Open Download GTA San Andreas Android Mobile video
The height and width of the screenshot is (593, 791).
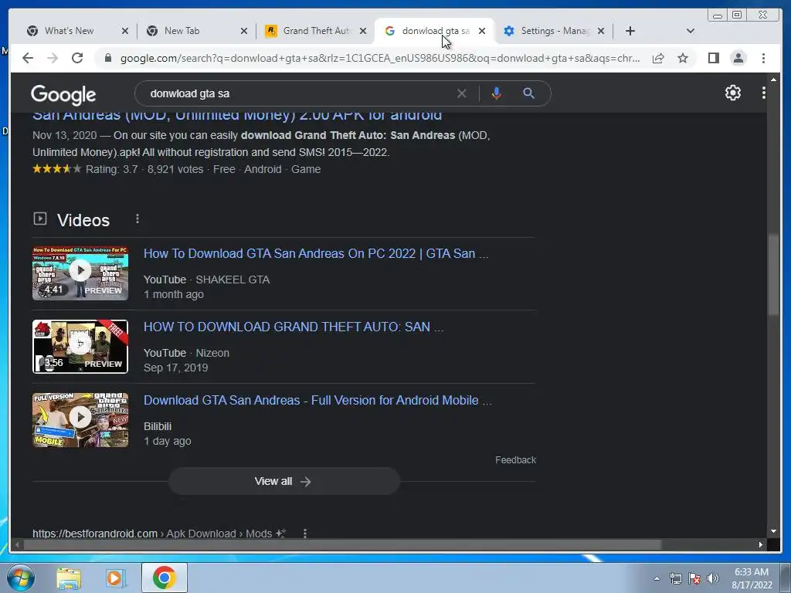click(317, 401)
